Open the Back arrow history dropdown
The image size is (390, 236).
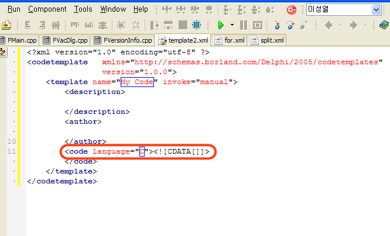point(340,25)
